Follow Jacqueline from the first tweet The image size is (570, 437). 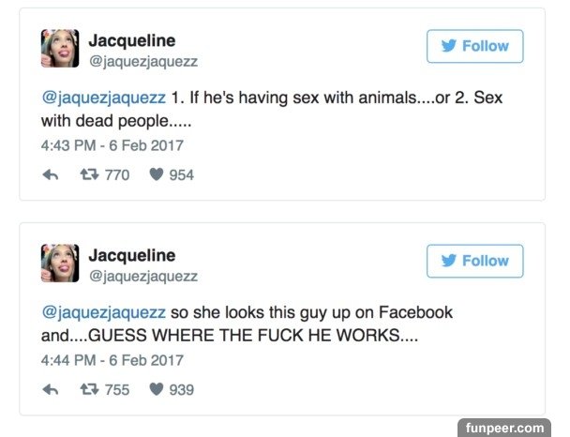click(474, 46)
